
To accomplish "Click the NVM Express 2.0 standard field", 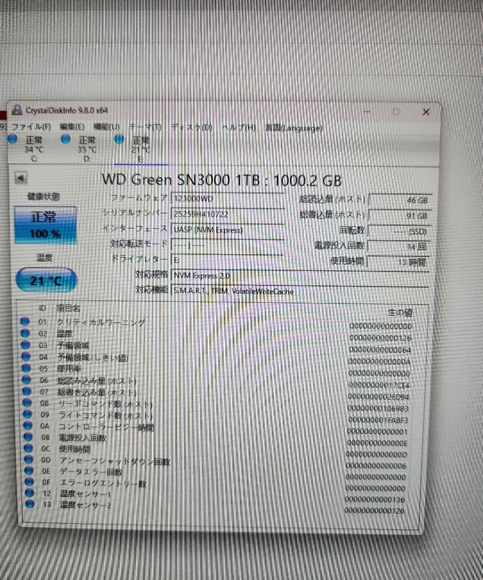I will pos(300,276).
